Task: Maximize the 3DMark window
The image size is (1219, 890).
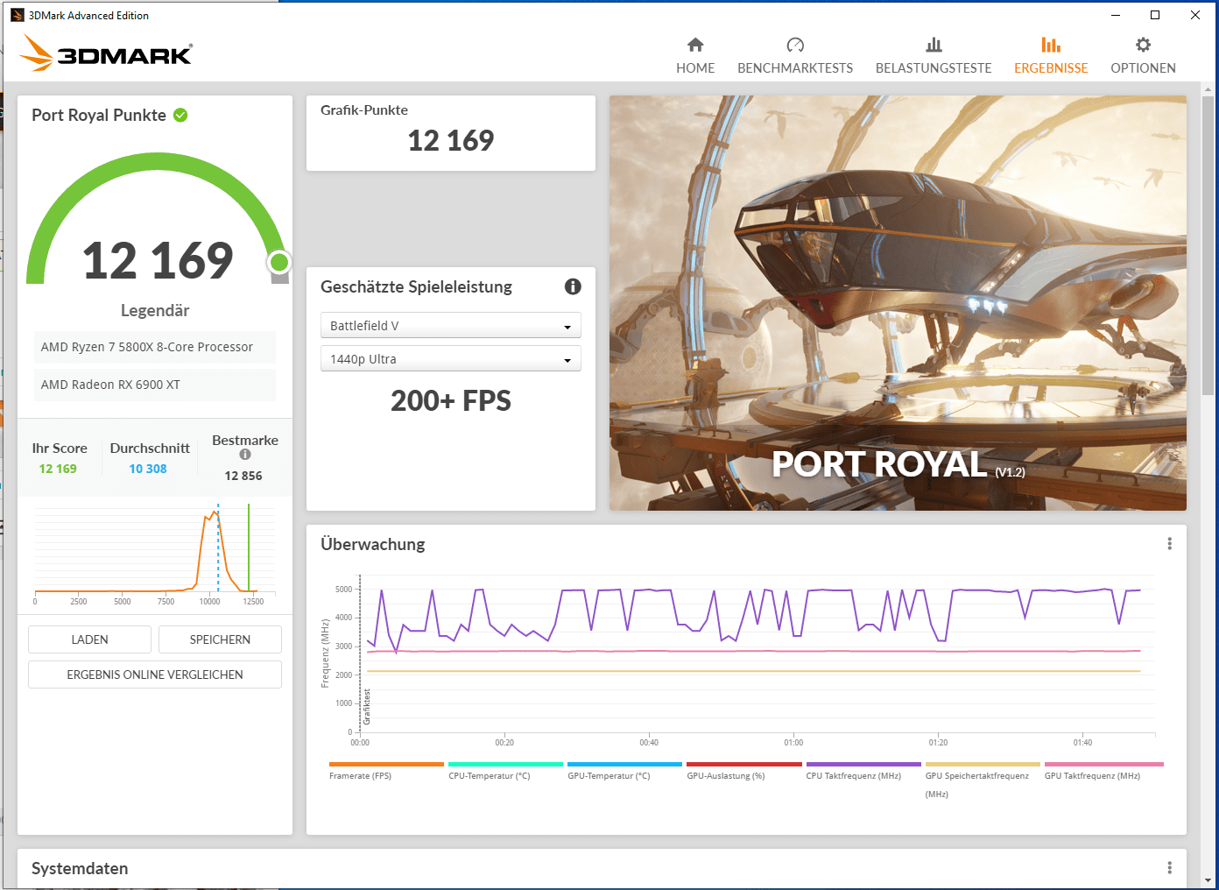Action: 1155,15
